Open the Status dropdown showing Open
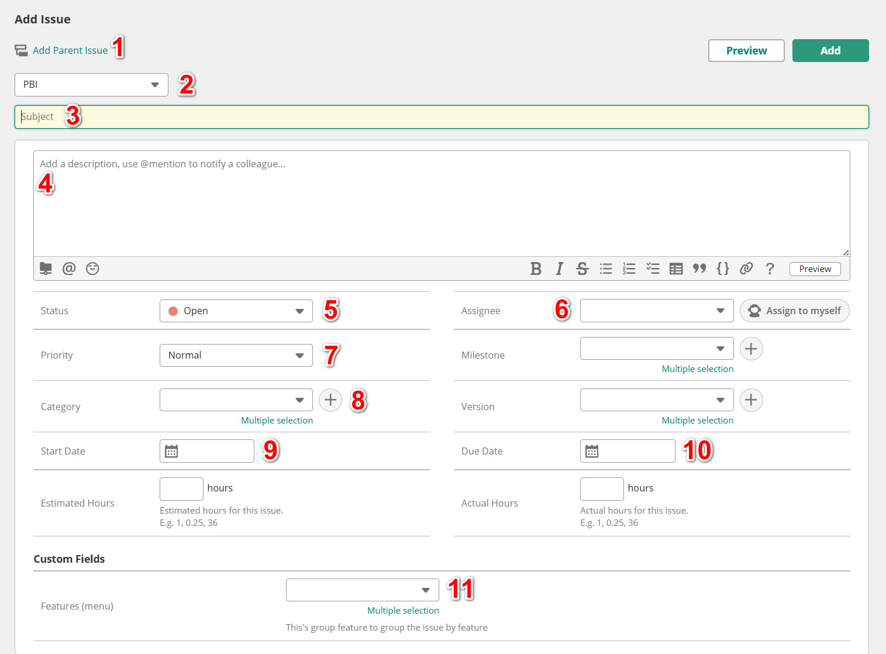886x654 pixels. tap(236, 311)
